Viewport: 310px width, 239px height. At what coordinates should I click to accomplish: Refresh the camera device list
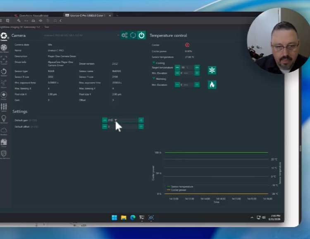(x=133, y=35)
